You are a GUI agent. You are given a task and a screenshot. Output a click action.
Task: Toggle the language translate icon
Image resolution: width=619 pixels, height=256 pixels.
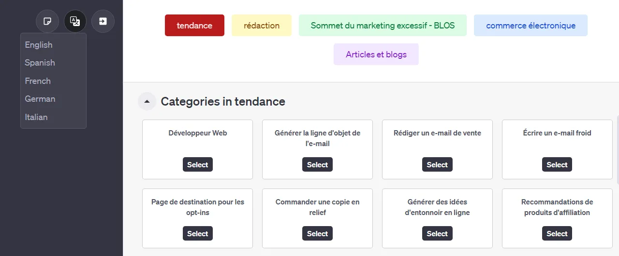click(75, 21)
